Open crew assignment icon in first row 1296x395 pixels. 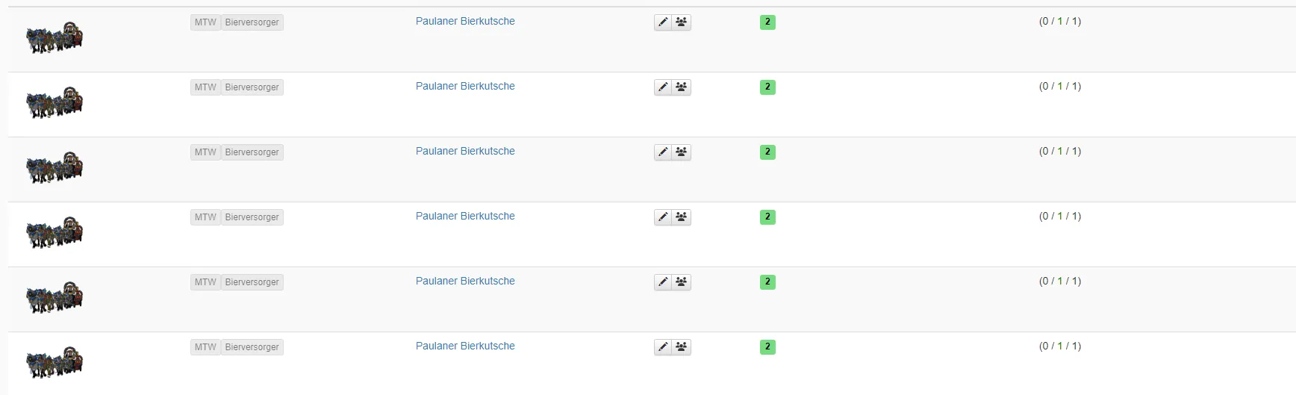coord(682,22)
